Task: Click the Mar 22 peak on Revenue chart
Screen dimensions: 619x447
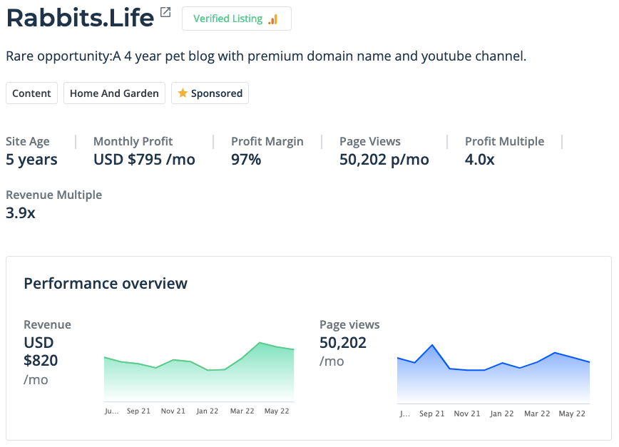Action: coord(260,344)
